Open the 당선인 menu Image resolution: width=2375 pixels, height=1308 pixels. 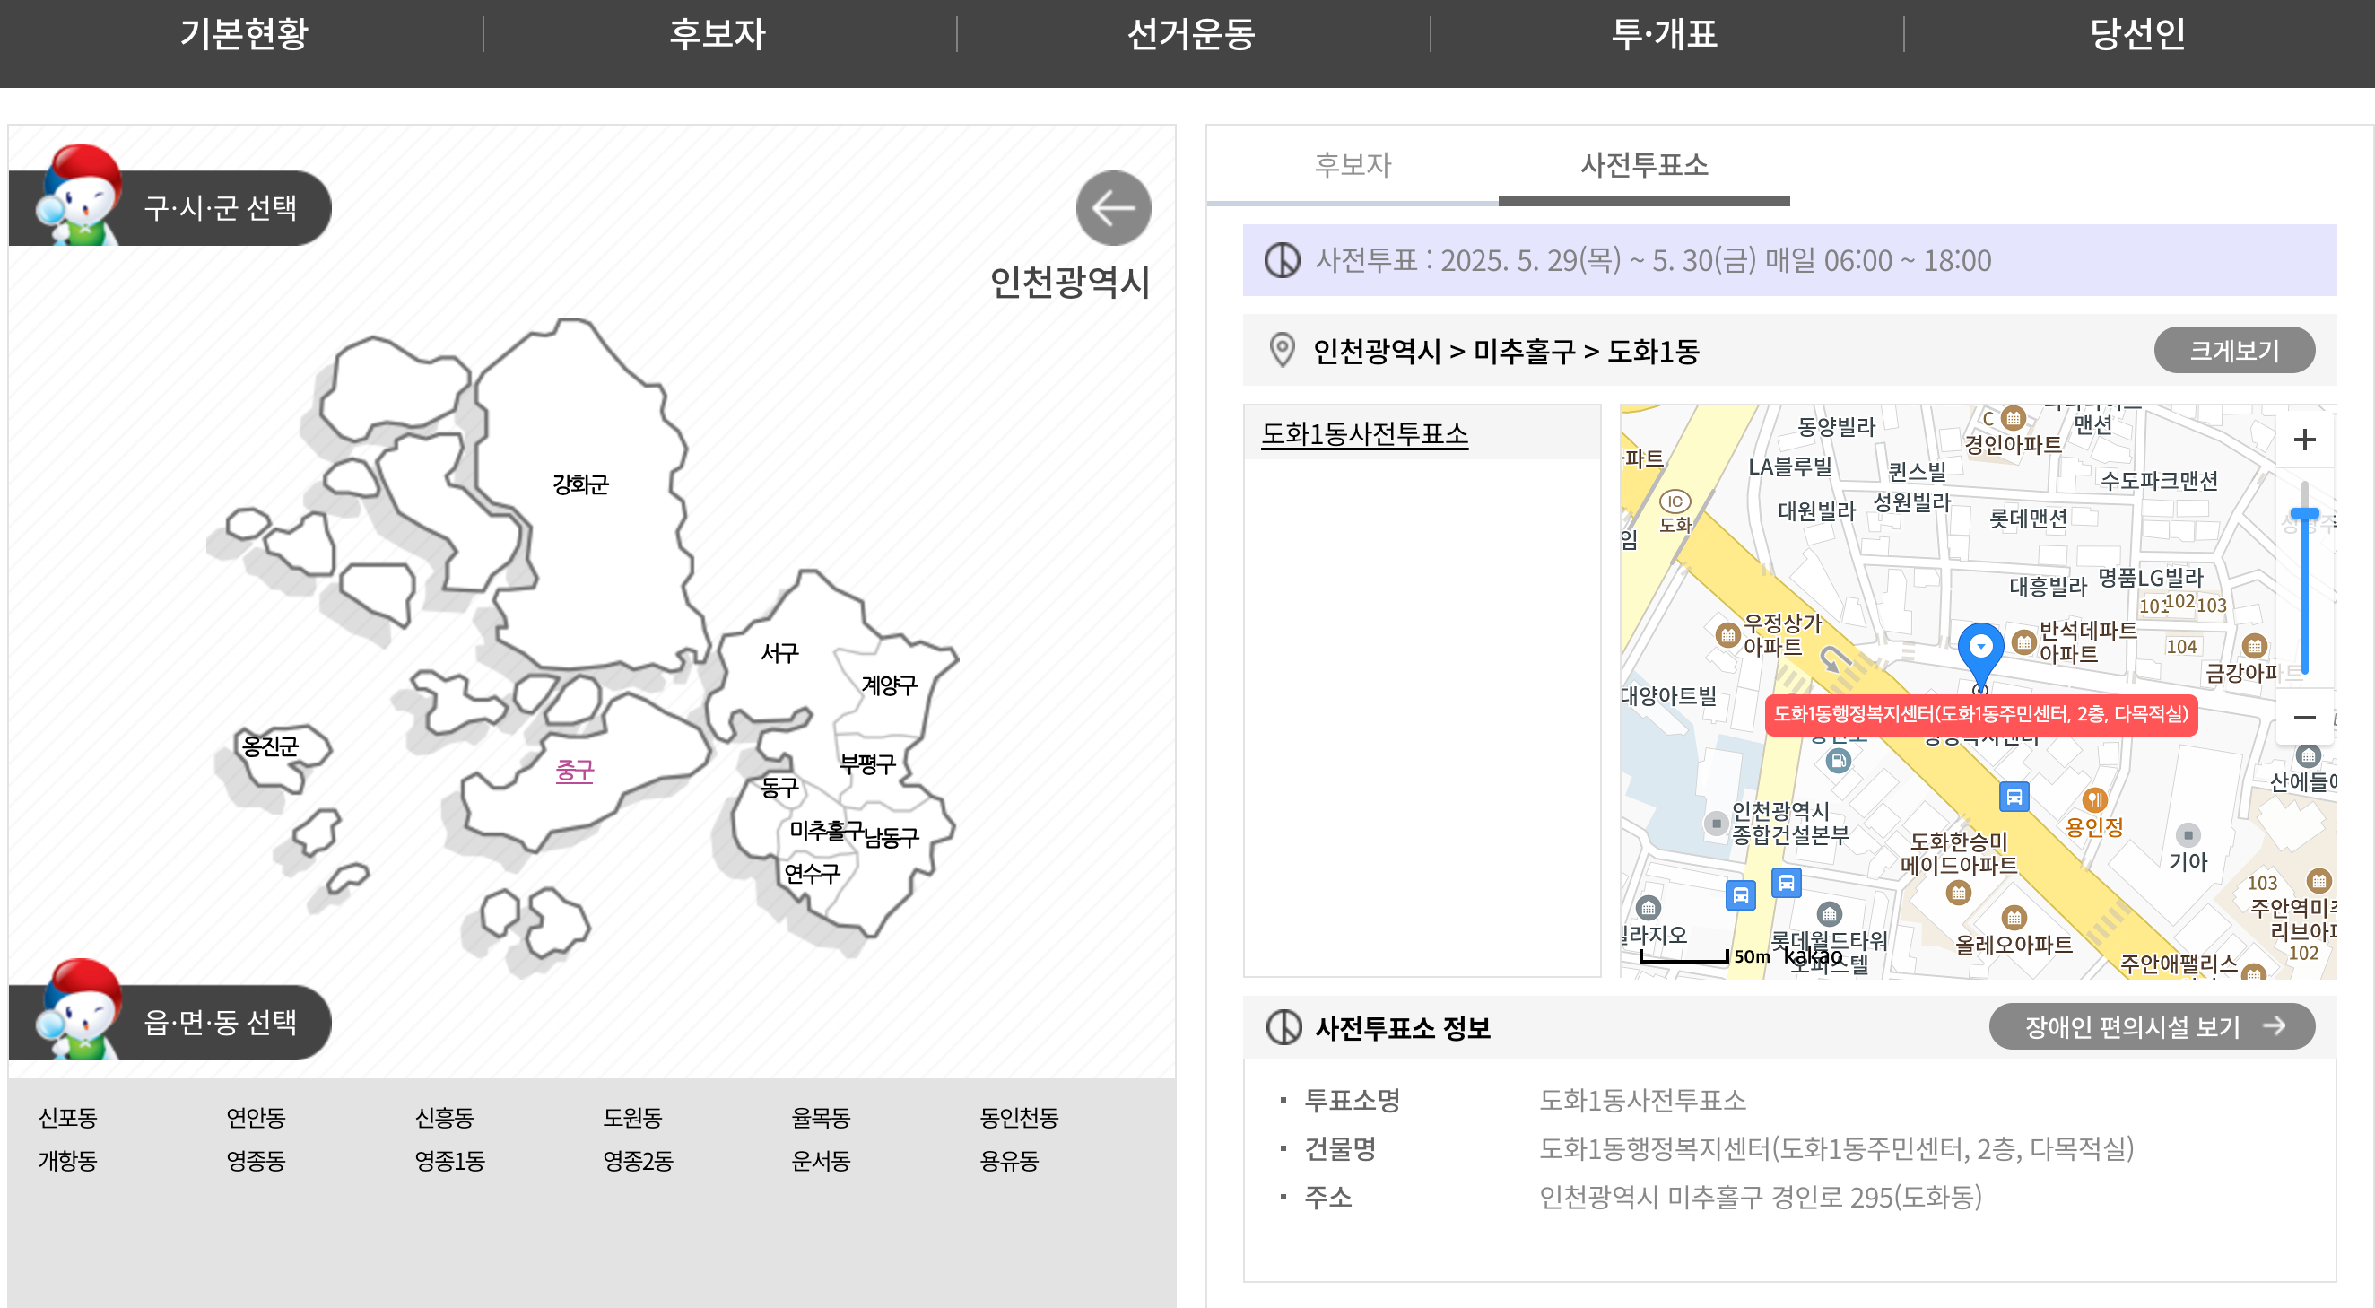(2137, 35)
